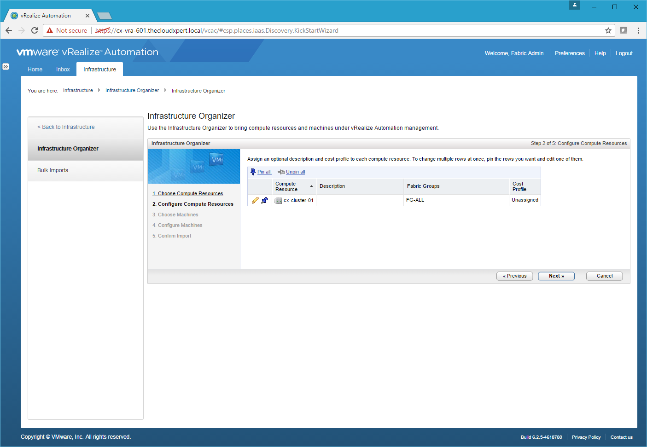Select Bulk Imports in the left menu
This screenshot has height=447, width=647.
(52, 170)
